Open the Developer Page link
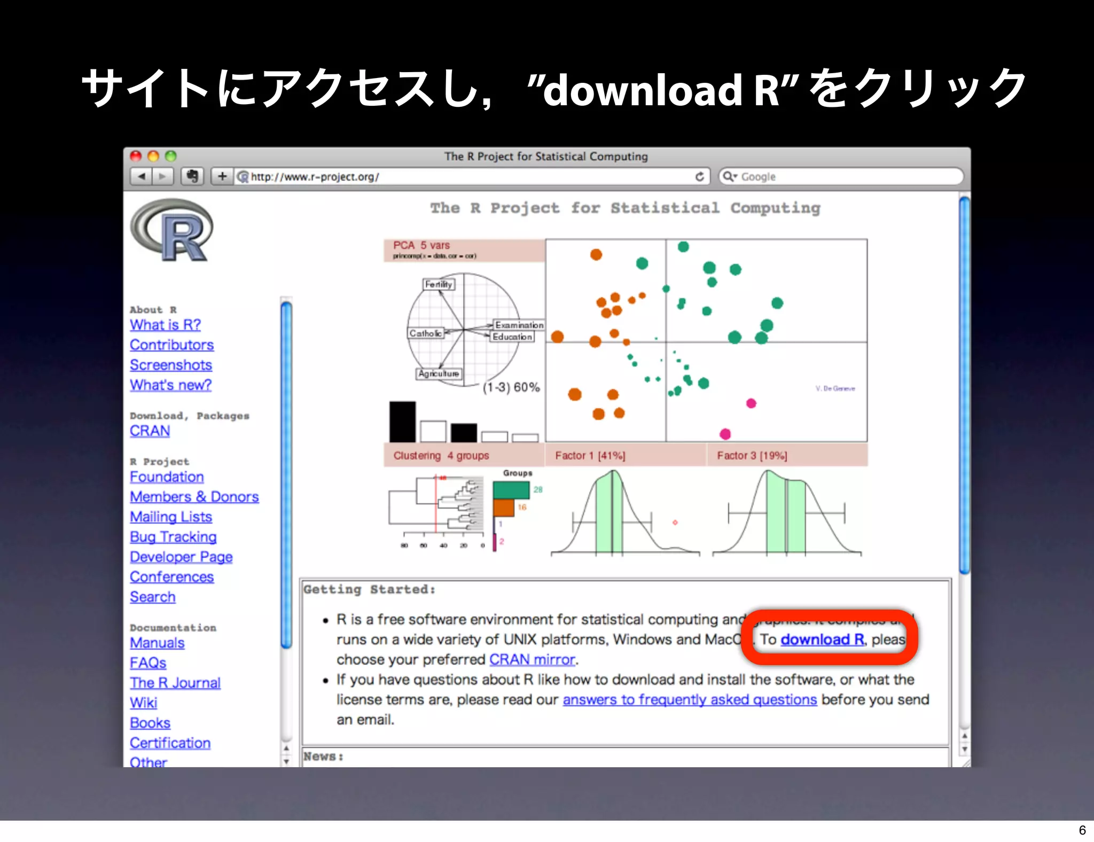The width and height of the screenshot is (1094, 842). [181, 557]
